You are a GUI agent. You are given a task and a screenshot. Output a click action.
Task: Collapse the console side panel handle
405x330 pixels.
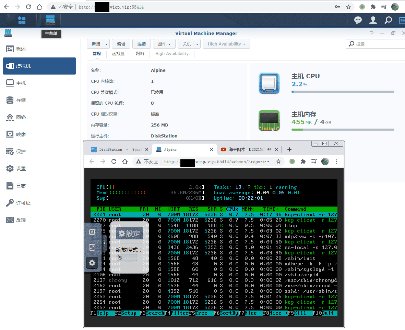coord(105,243)
